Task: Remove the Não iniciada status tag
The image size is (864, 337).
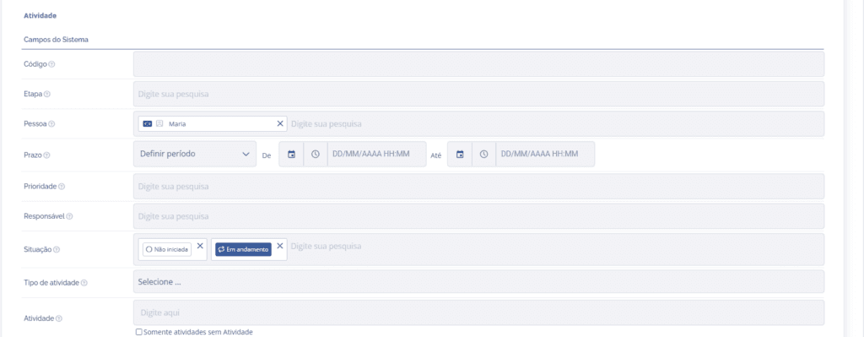Action: click(x=200, y=246)
